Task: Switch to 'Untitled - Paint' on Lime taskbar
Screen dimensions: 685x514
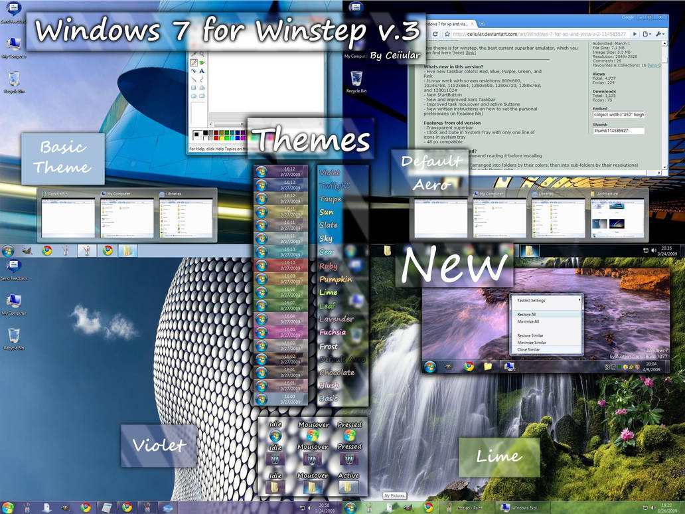Action: 467,507
